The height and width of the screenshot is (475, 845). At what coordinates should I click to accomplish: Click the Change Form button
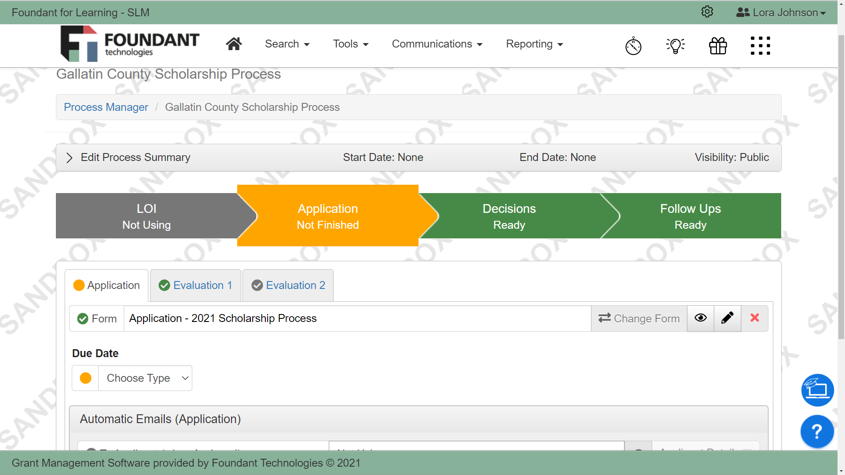point(639,318)
